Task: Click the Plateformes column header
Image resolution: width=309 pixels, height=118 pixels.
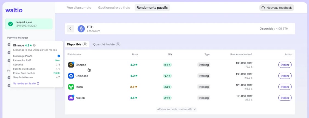Action: coord(74,54)
